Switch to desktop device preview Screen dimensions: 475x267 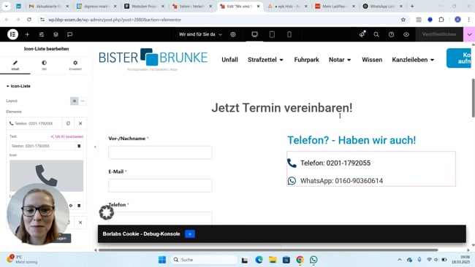(255, 34)
